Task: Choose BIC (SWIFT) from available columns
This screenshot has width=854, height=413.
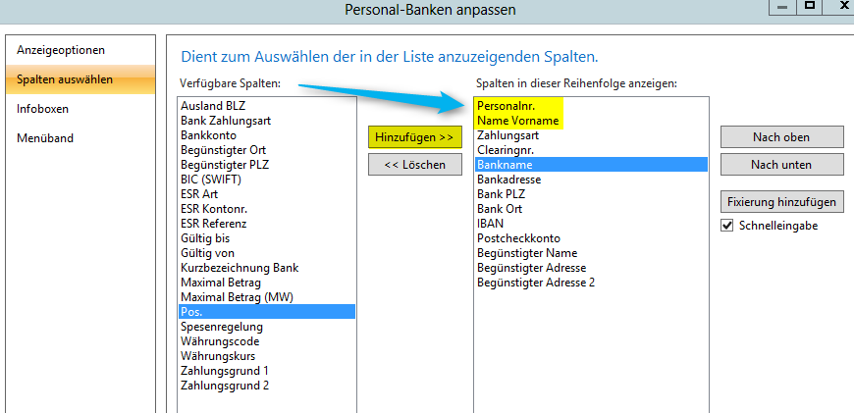Action: 211,180
